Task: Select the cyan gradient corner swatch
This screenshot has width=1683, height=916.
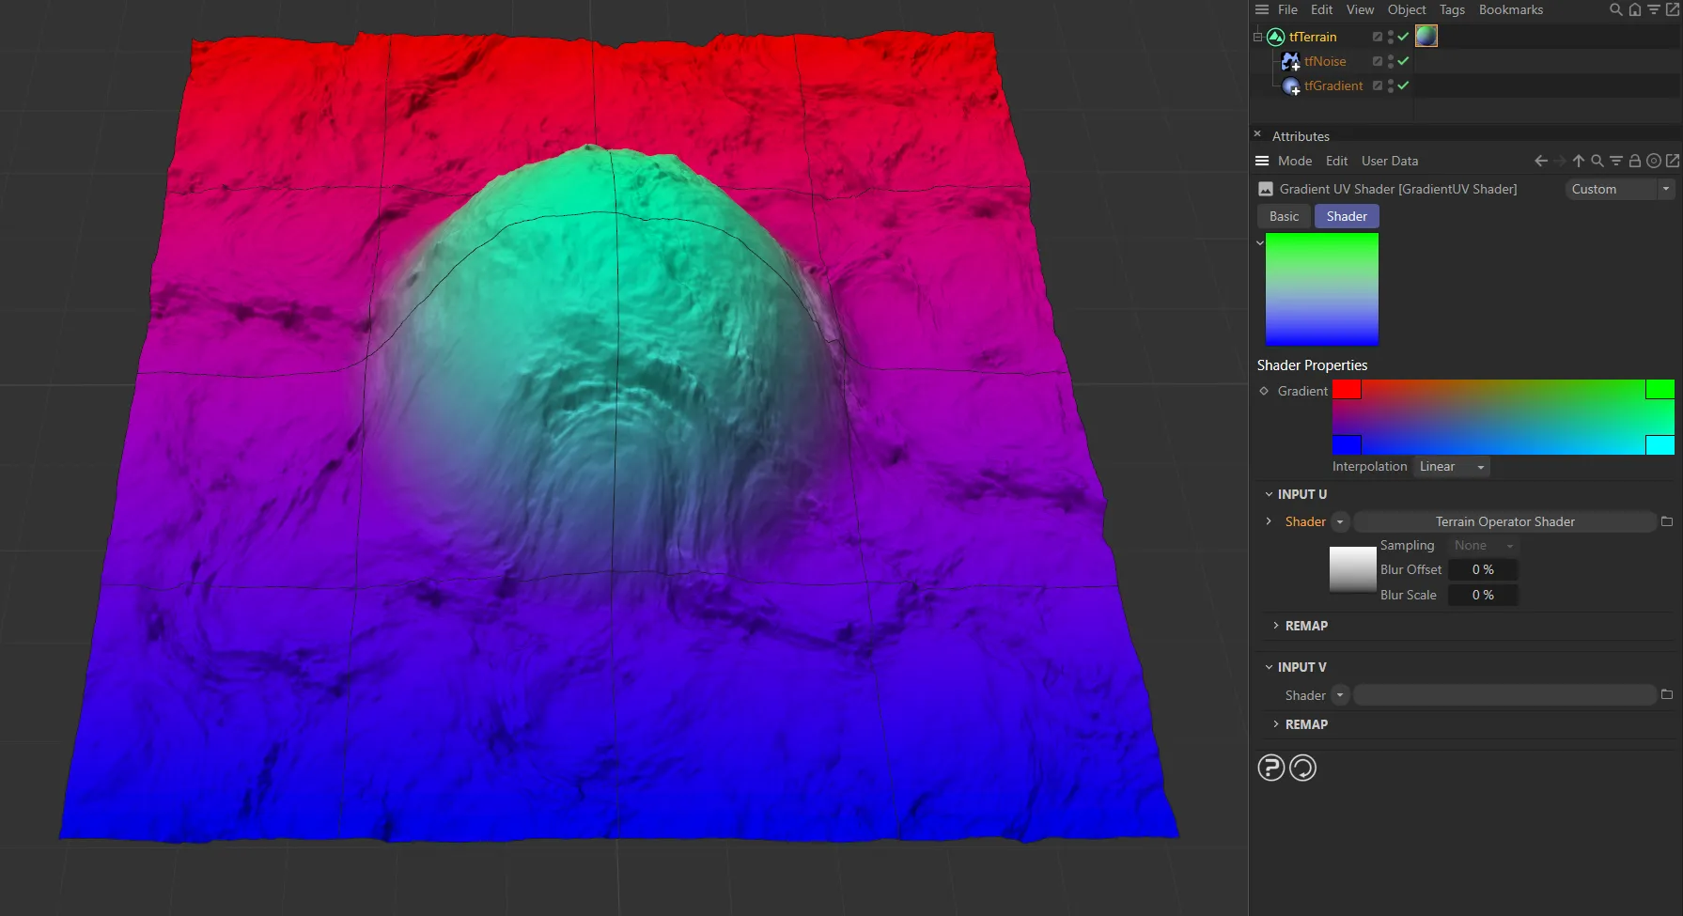Action: 1660,444
